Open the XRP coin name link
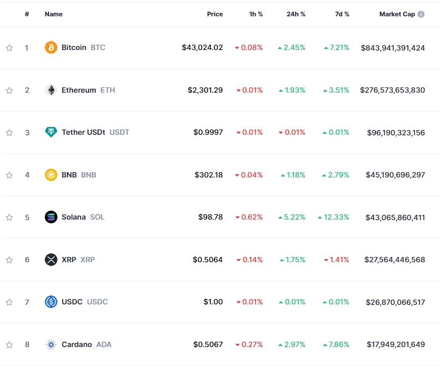 (69, 260)
